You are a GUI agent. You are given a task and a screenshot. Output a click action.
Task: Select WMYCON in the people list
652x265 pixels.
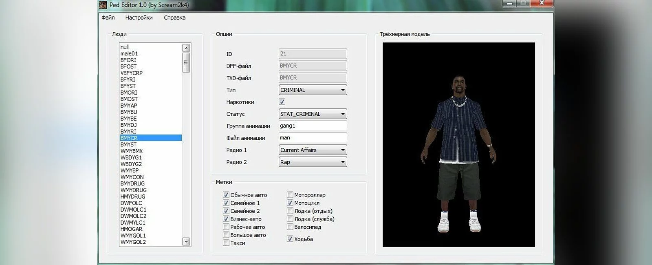tap(151, 177)
